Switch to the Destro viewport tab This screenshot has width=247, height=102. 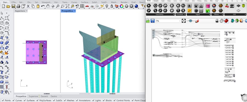[x=54, y=96]
